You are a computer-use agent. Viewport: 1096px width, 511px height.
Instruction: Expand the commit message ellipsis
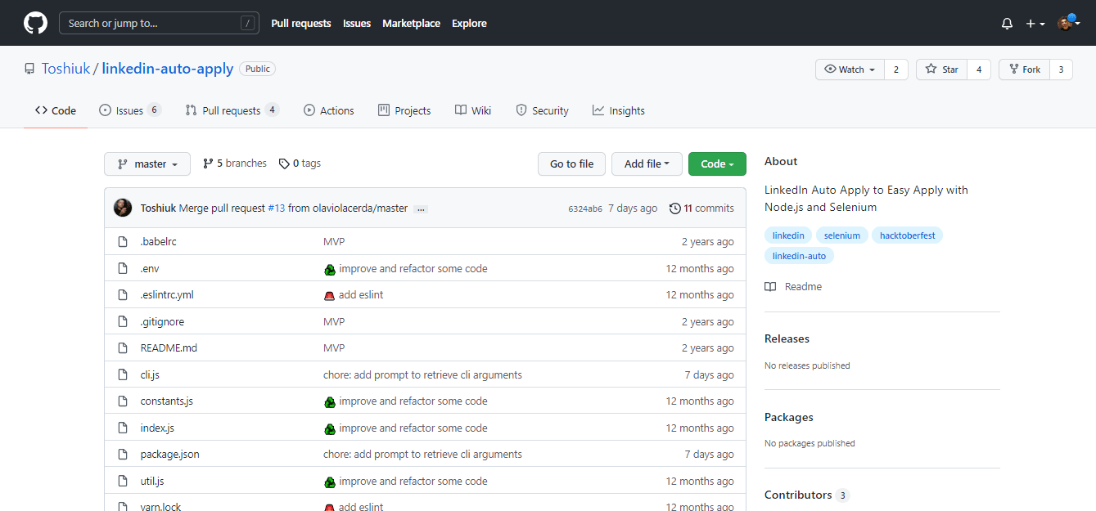(421, 209)
